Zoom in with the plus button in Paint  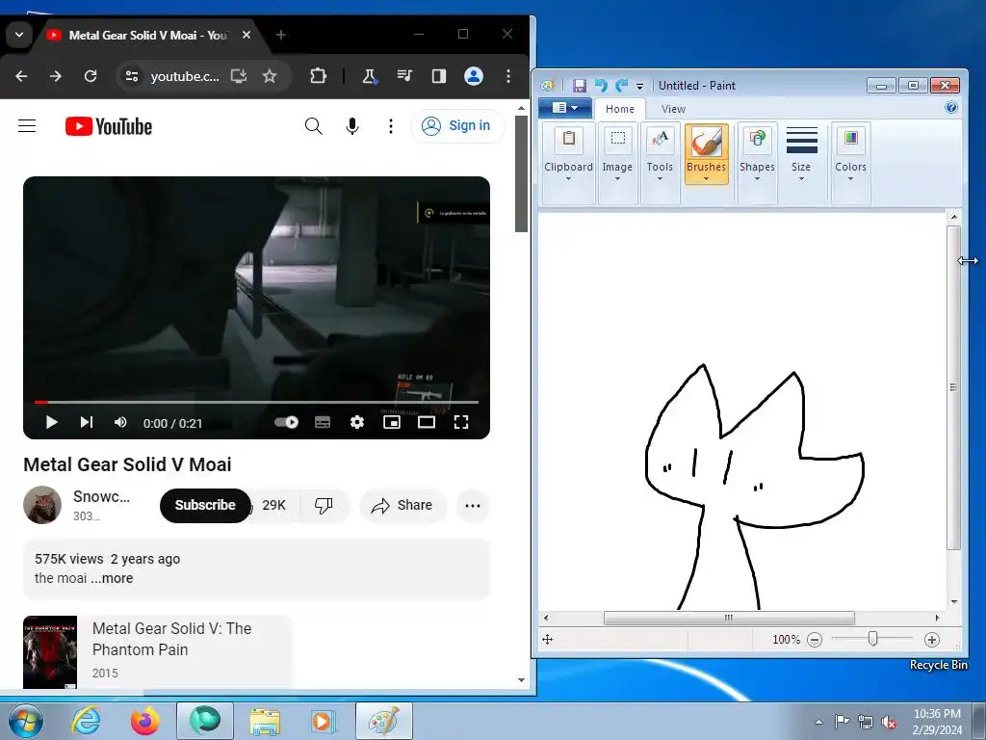click(x=932, y=640)
